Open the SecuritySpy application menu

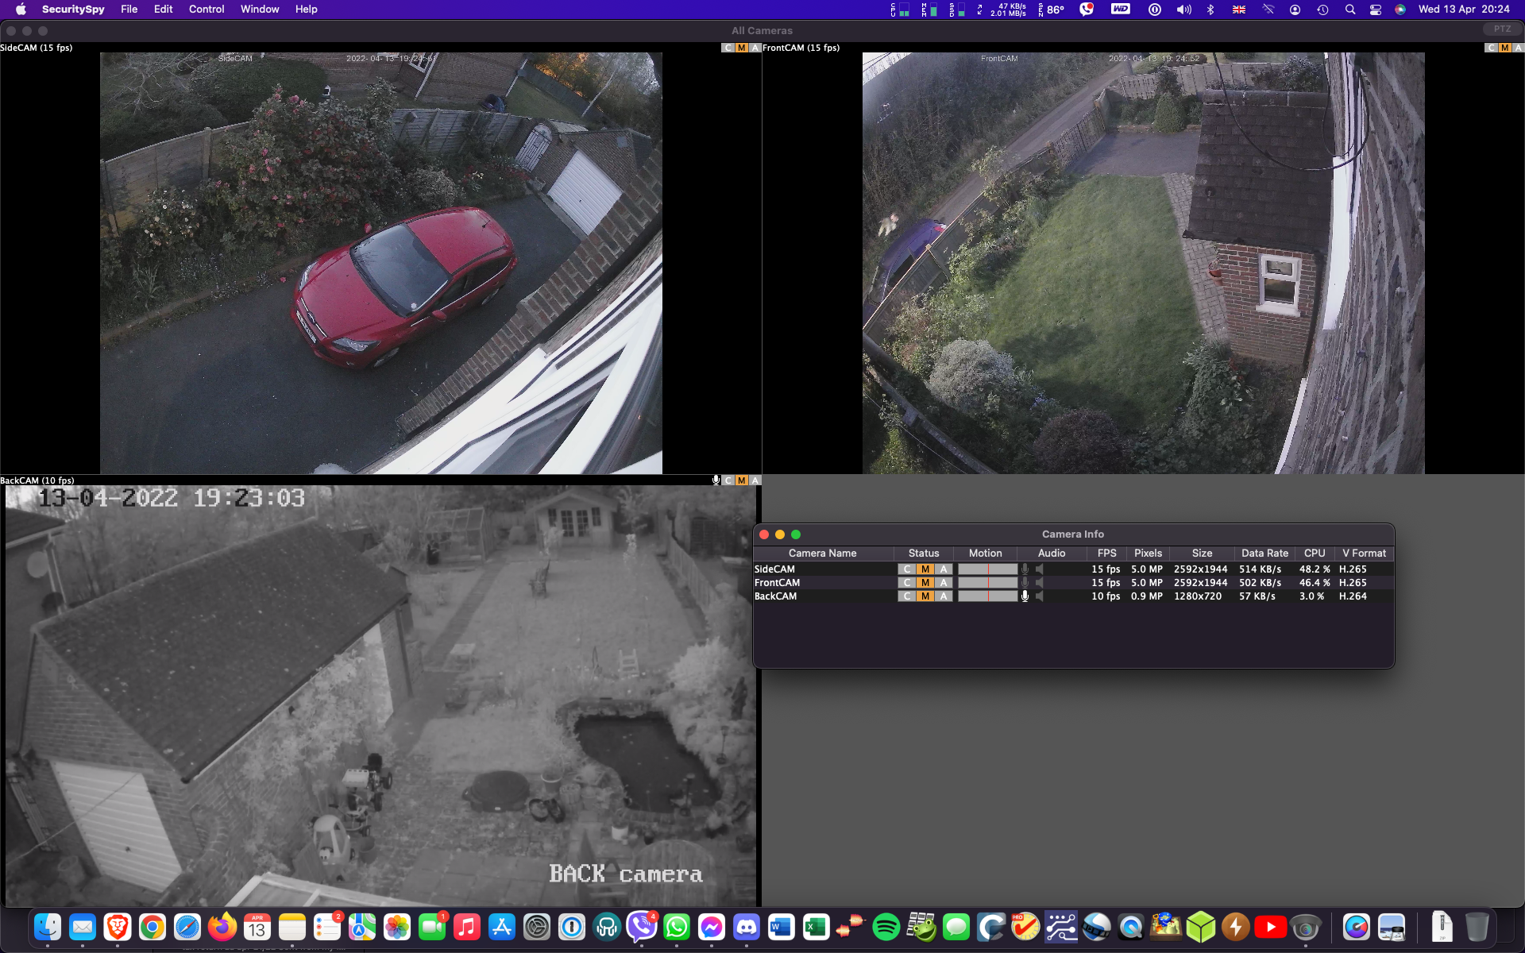coord(73,10)
